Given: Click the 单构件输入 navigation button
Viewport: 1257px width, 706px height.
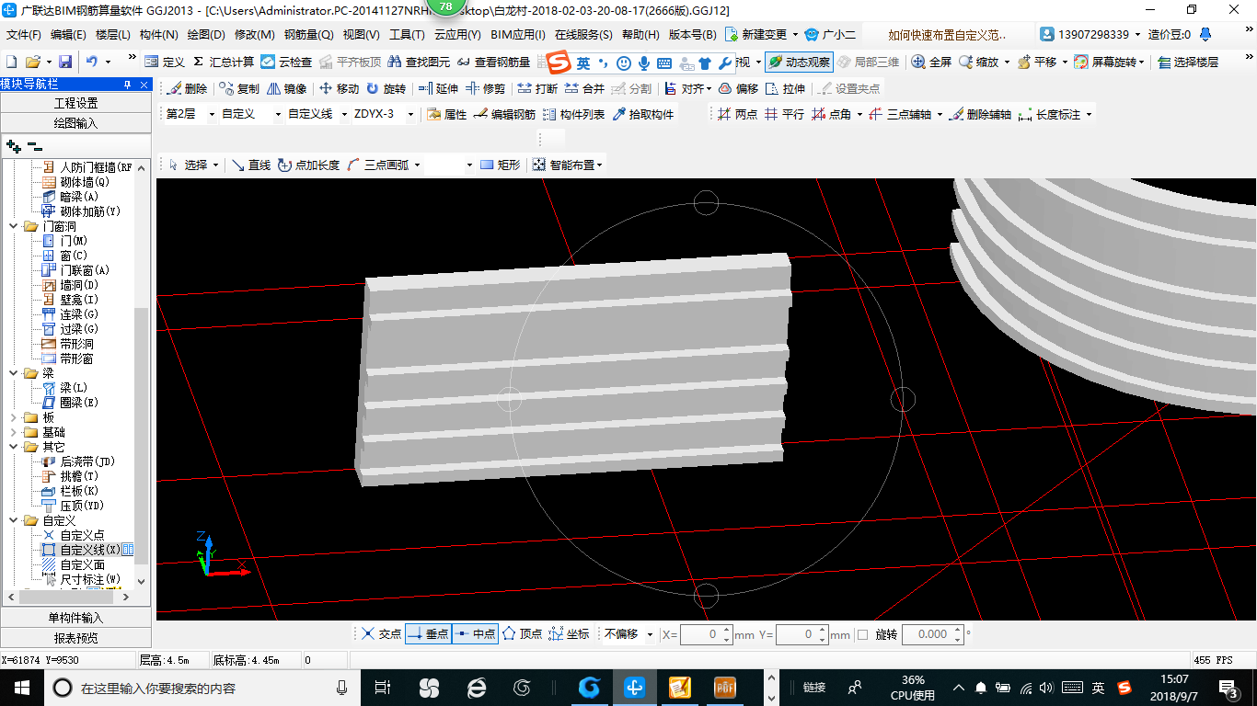Looking at the screenshot, I should pos(75,618).
